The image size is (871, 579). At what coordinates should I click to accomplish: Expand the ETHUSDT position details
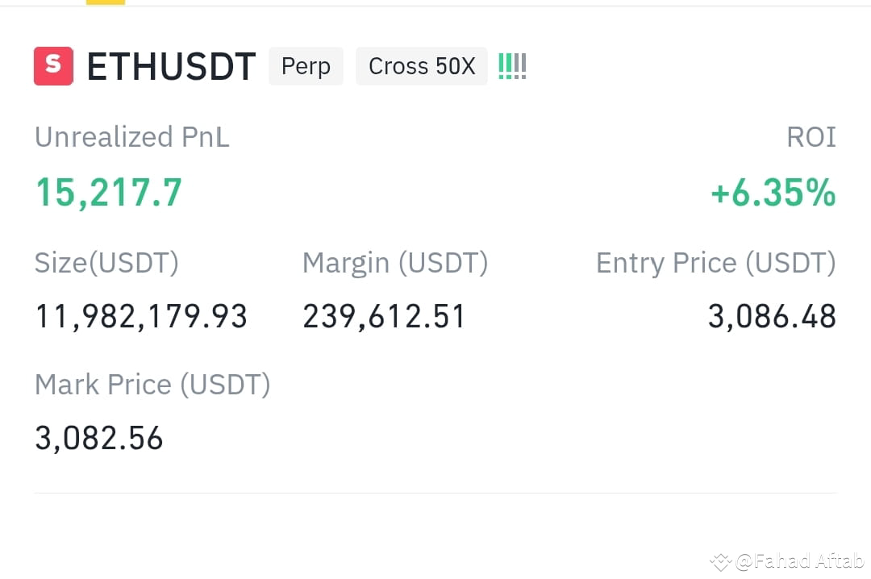171,67
